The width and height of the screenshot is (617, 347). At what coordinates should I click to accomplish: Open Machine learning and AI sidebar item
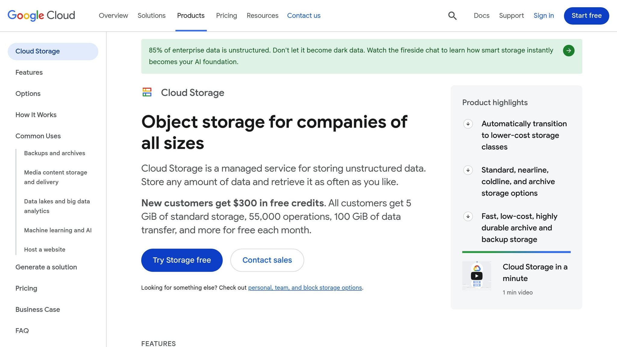pos(58,230)
